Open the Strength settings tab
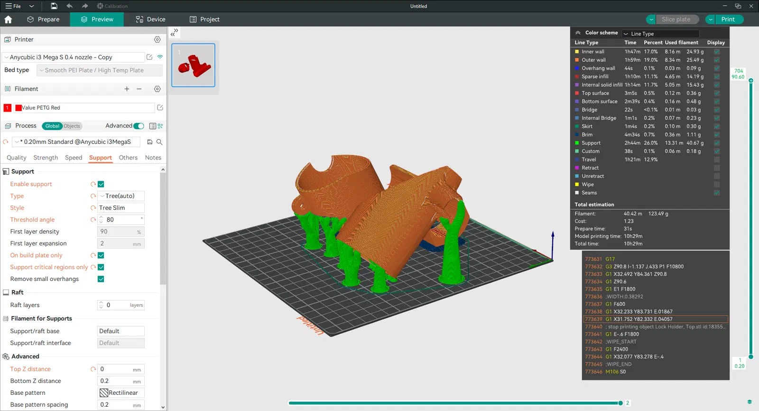Screen dimensions: 759x411 click(x=46, y=158)
